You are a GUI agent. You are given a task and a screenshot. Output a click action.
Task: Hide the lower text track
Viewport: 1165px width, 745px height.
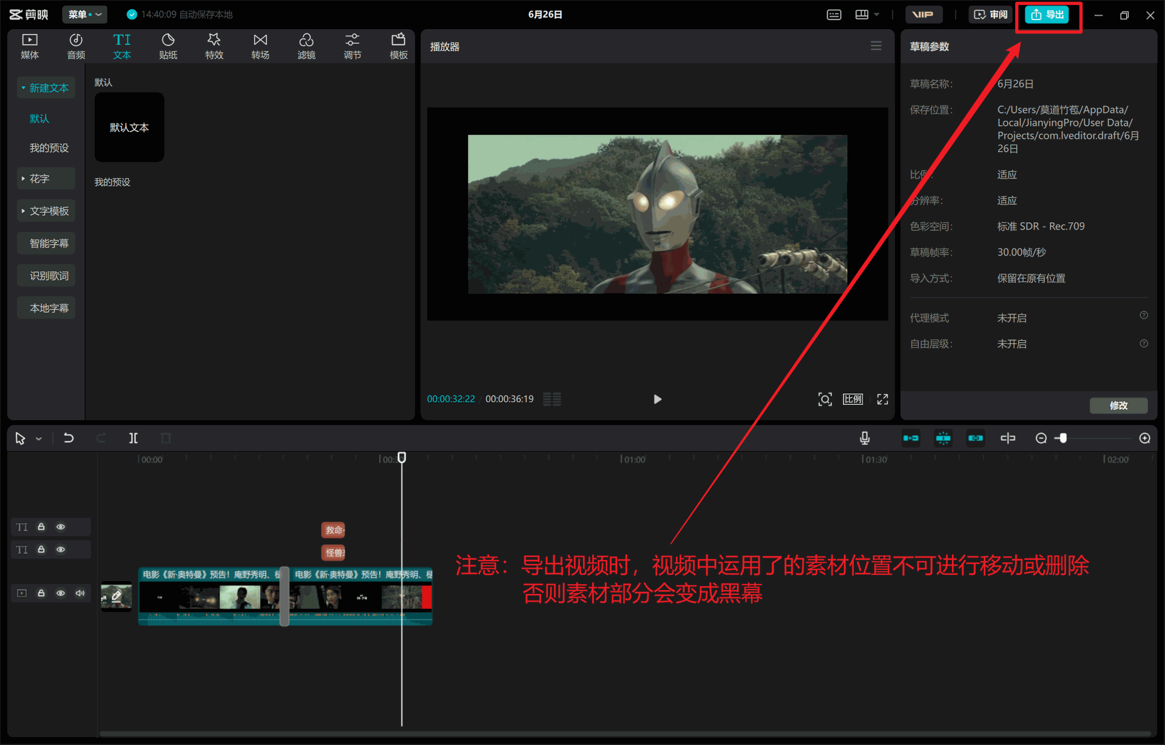(61, 549)
